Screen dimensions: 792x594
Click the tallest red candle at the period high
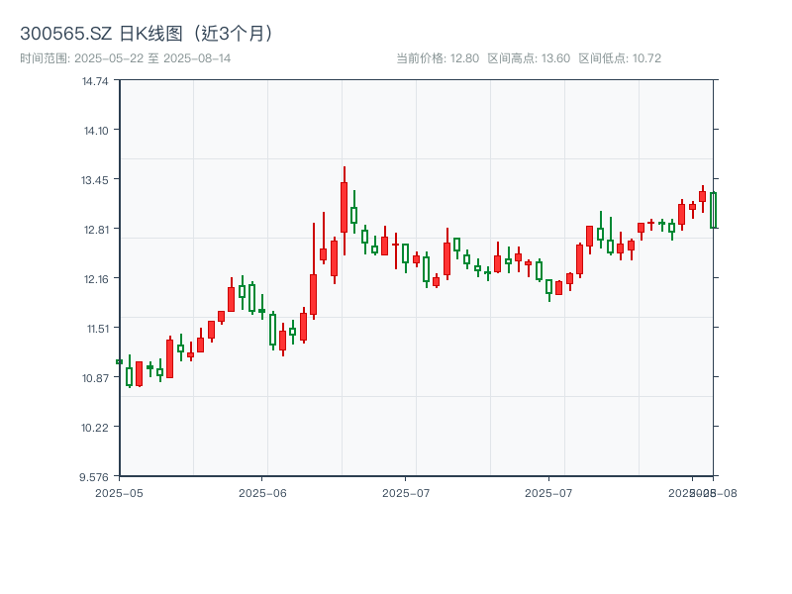coord(344,207)
